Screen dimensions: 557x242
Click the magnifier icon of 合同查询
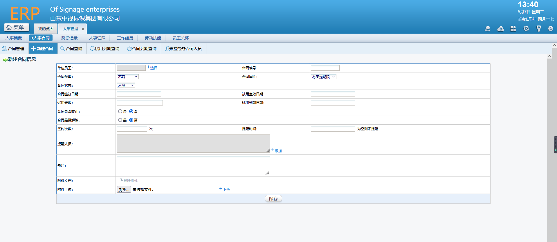tap(62, 48)
